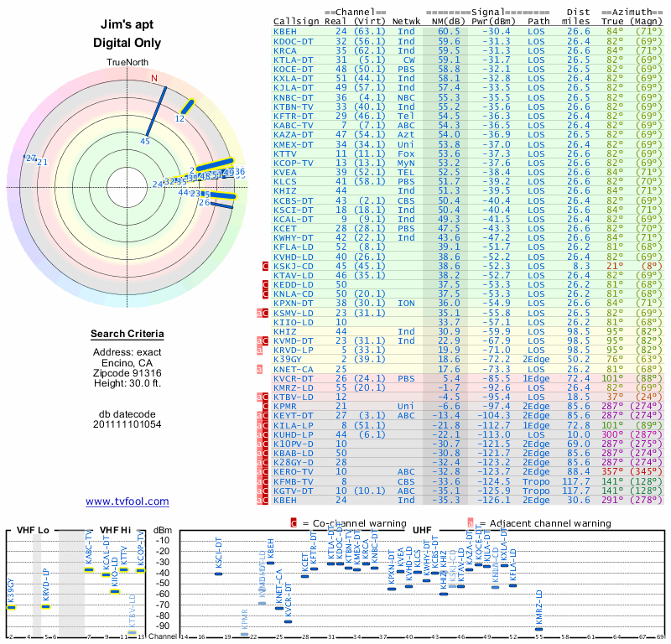The height and width of the screenshot is (644, 671).
Task: Click KLCS callsign in the station table
Action: (x=285, y=181)
